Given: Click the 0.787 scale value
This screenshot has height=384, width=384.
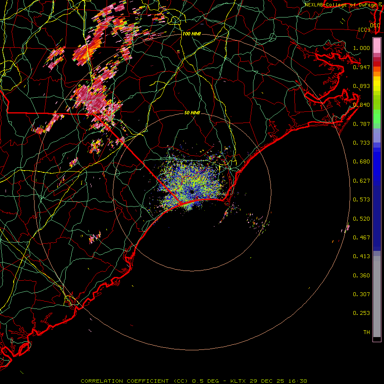Looking at the screenshot, I should tap(361, 124).
